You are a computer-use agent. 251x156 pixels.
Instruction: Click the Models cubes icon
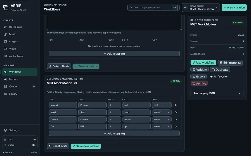click(6, 79)
